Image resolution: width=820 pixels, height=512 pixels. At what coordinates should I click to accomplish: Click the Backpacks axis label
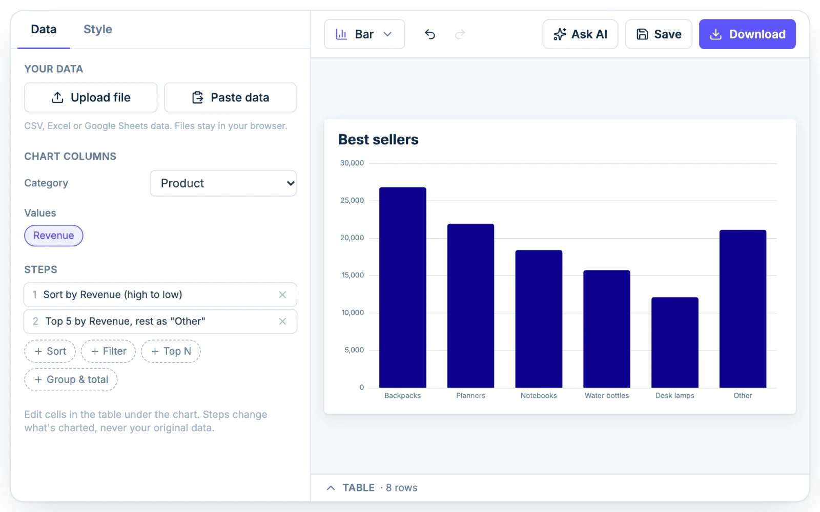coord(403,396)
